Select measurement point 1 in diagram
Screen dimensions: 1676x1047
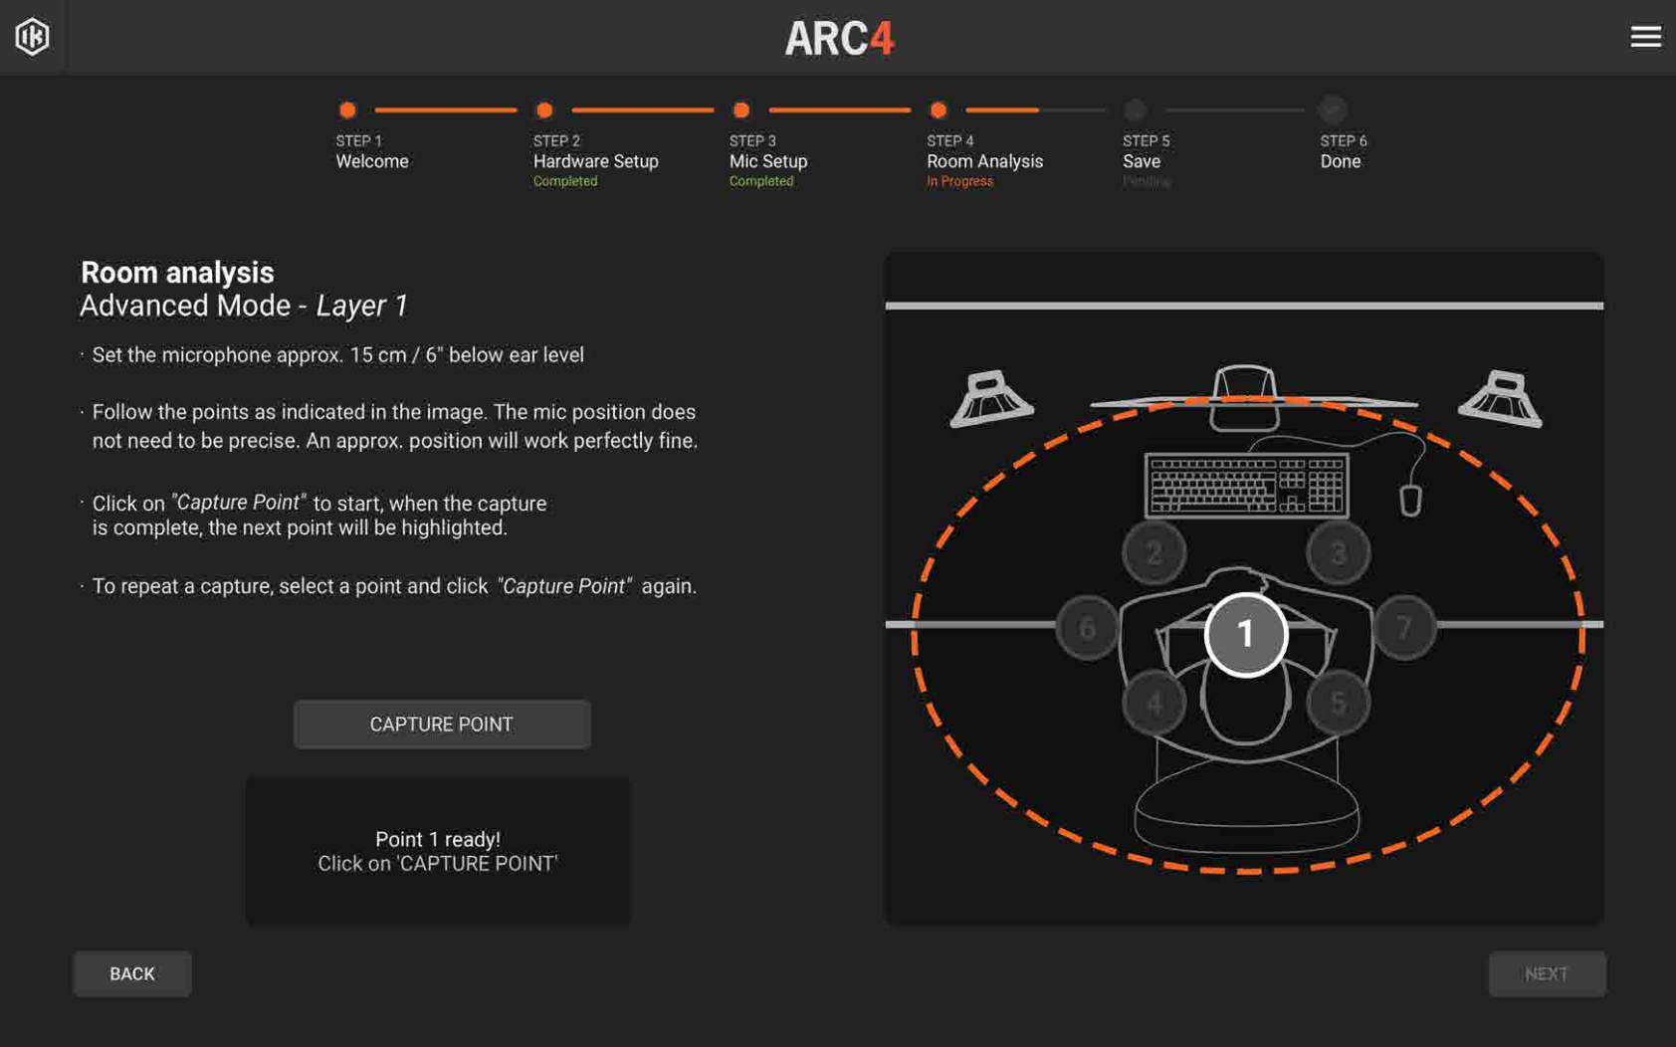[x=1245, y=634]
